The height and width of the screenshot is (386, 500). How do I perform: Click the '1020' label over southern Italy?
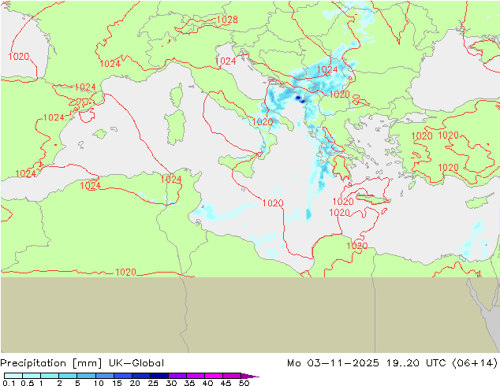click(x=263, y=122)
